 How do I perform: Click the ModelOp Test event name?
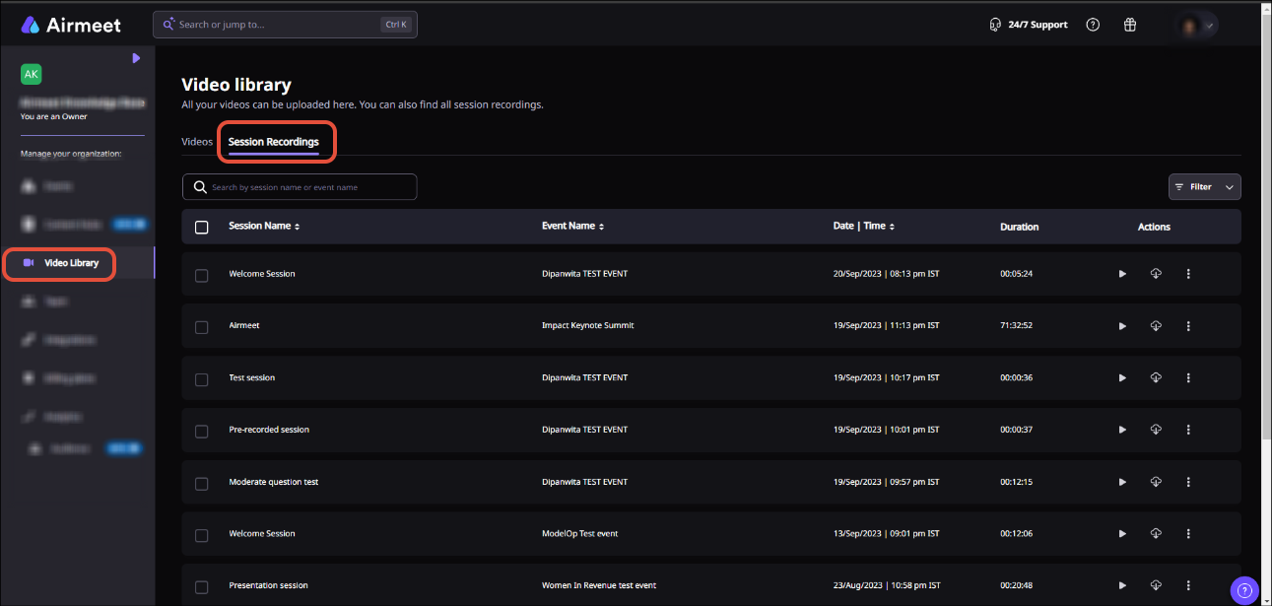[580, 534]
